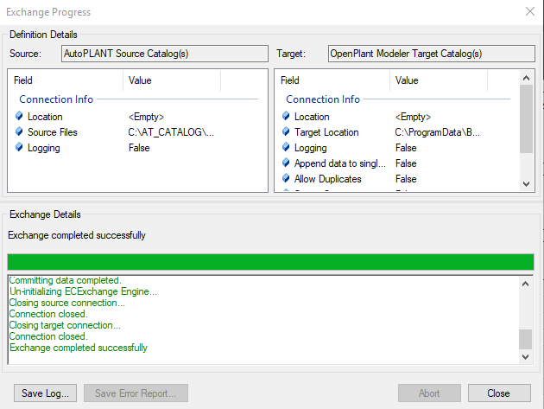
Task: Select target Connection Info group header
Action: point(323,99)
